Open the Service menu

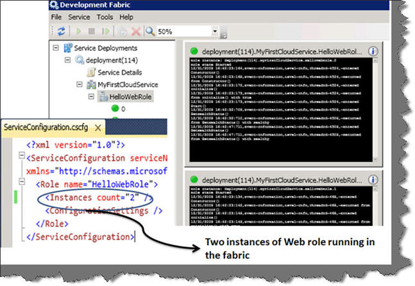tap(79, 17)
